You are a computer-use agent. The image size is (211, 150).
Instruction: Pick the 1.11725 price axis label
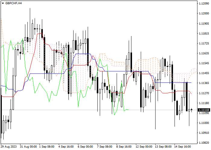tap(204, 43)
